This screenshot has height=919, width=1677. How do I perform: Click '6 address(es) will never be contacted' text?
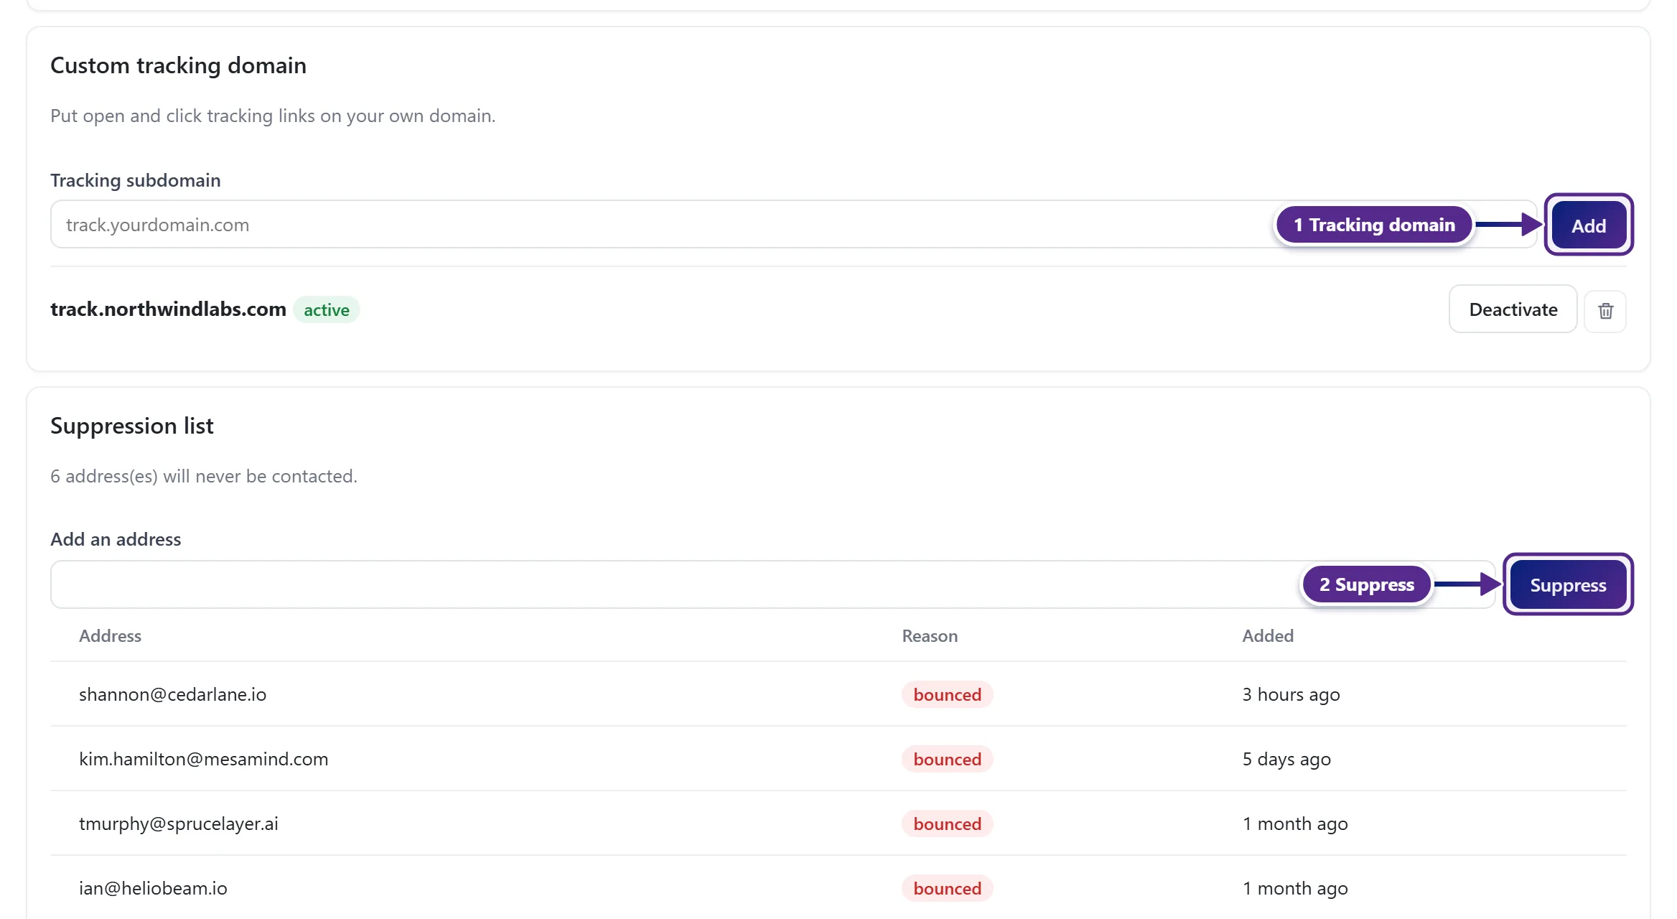[204, 476]
